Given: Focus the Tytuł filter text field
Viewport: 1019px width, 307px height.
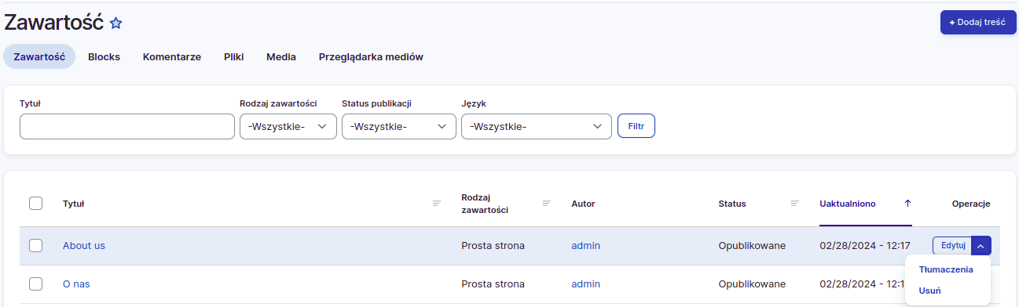Looking at the screenshot, I should (127, 127).
